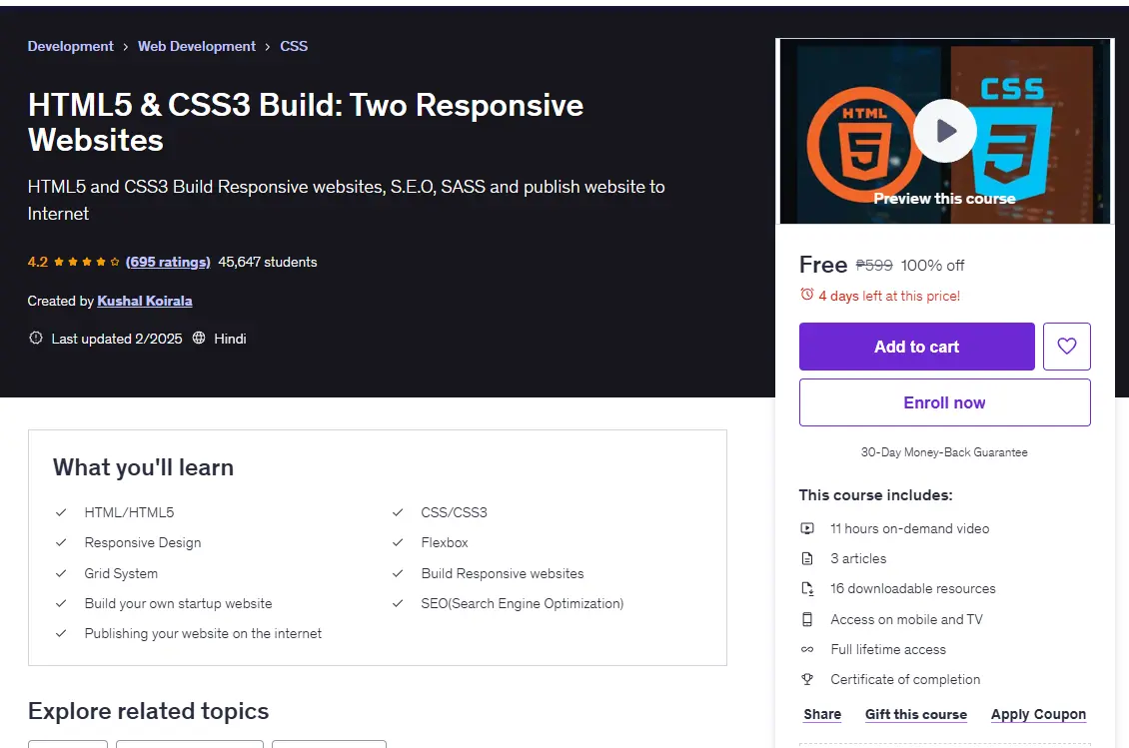Click the Explore related topics heading
1129x748 pixels.
tap(148, 711)
